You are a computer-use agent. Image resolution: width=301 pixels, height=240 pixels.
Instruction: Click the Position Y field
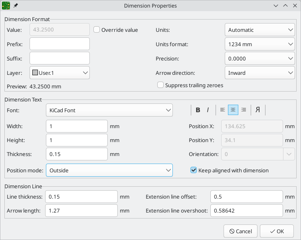pyautogui.click(x=252, y=140)
